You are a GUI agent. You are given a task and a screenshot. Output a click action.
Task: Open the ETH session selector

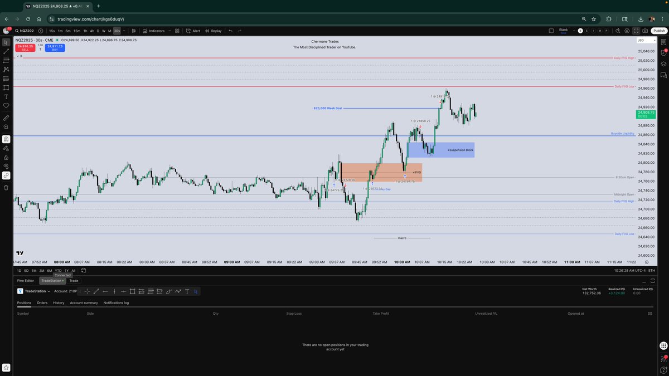pos(652,271)
